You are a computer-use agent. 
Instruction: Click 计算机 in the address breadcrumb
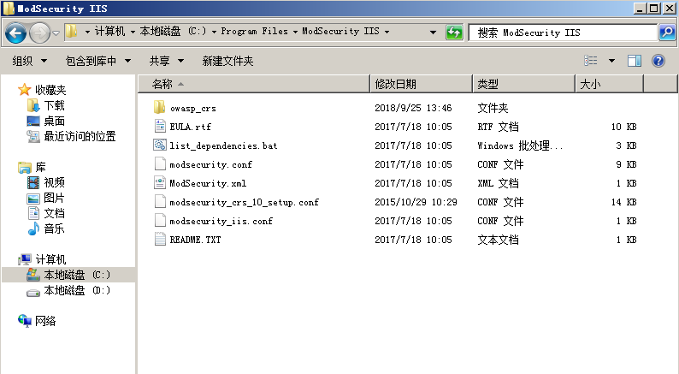[110, 31]
